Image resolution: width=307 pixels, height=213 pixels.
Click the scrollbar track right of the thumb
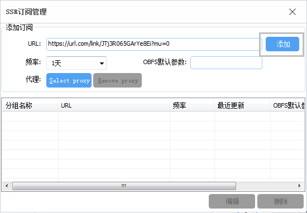(x=266, y=186)
